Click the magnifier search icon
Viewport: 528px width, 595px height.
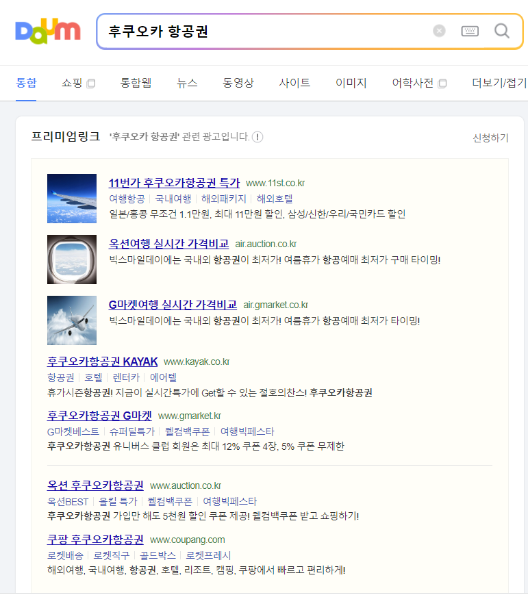502,31
